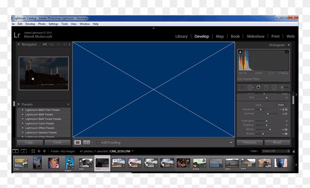Set Navigator zoom to 1:1
The width and height of the screenshot is (310, 188).
(x=58, y=45)
